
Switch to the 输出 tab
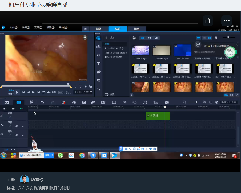[x=137, y=29]
